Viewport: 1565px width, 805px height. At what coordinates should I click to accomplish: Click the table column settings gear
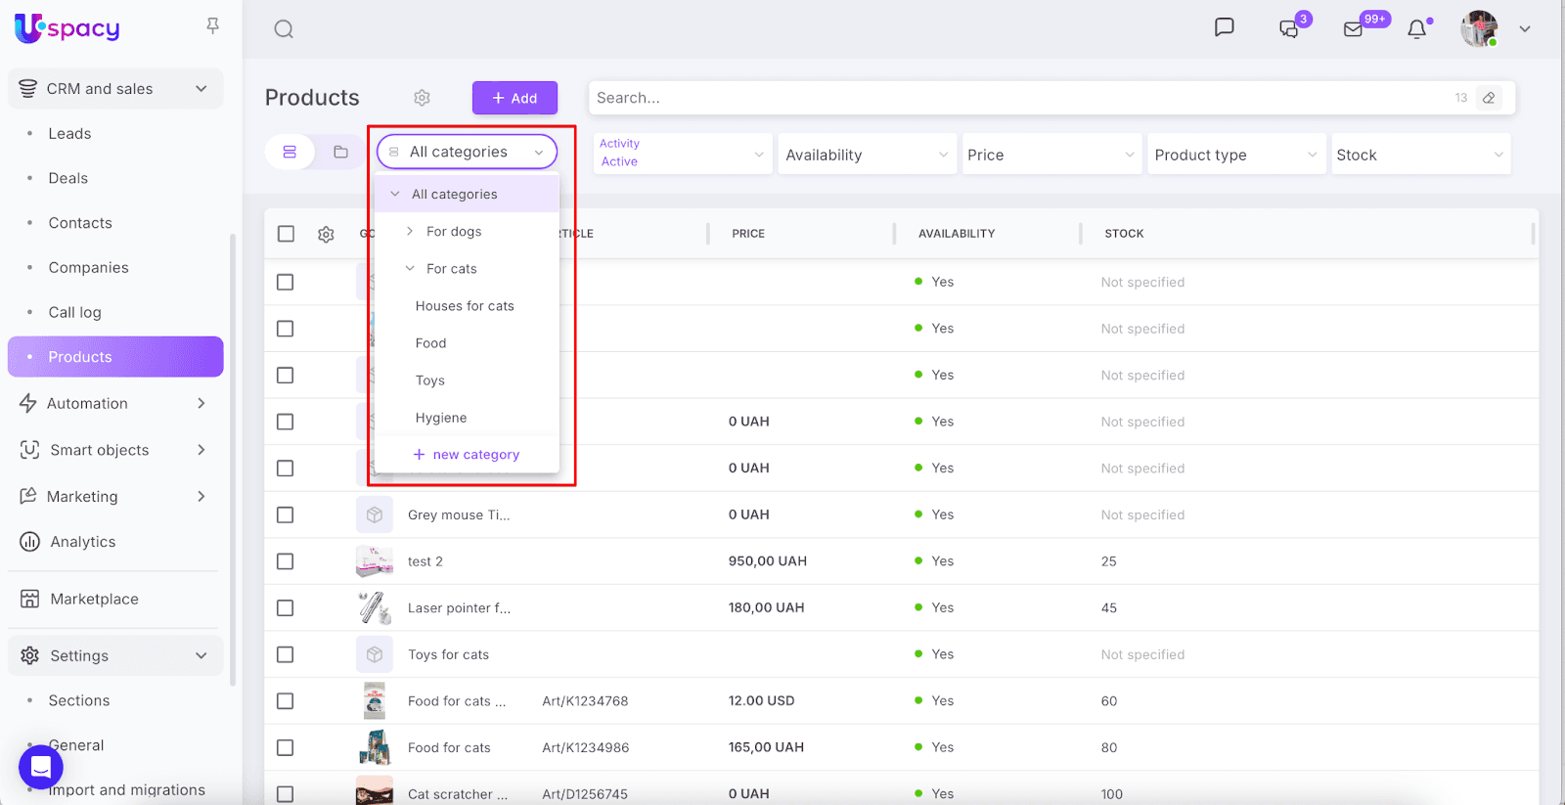tap(326, 234)
